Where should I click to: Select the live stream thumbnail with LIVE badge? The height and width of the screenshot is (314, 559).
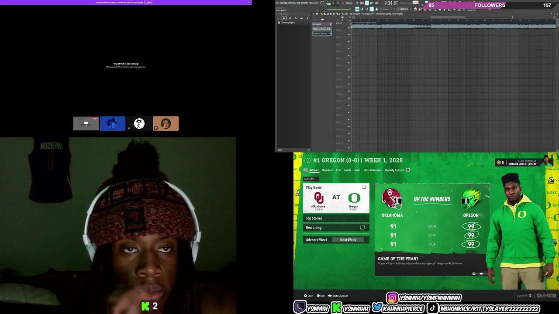point(86,123)
